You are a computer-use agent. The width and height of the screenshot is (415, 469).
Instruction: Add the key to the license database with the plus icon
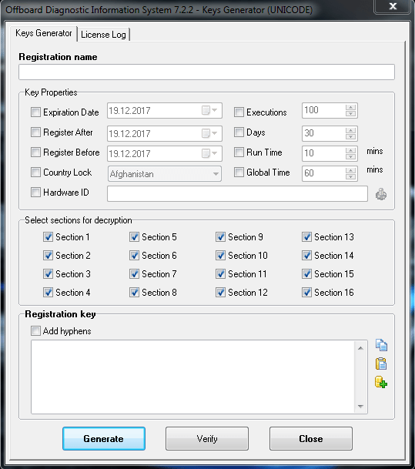tap(381, 382)
